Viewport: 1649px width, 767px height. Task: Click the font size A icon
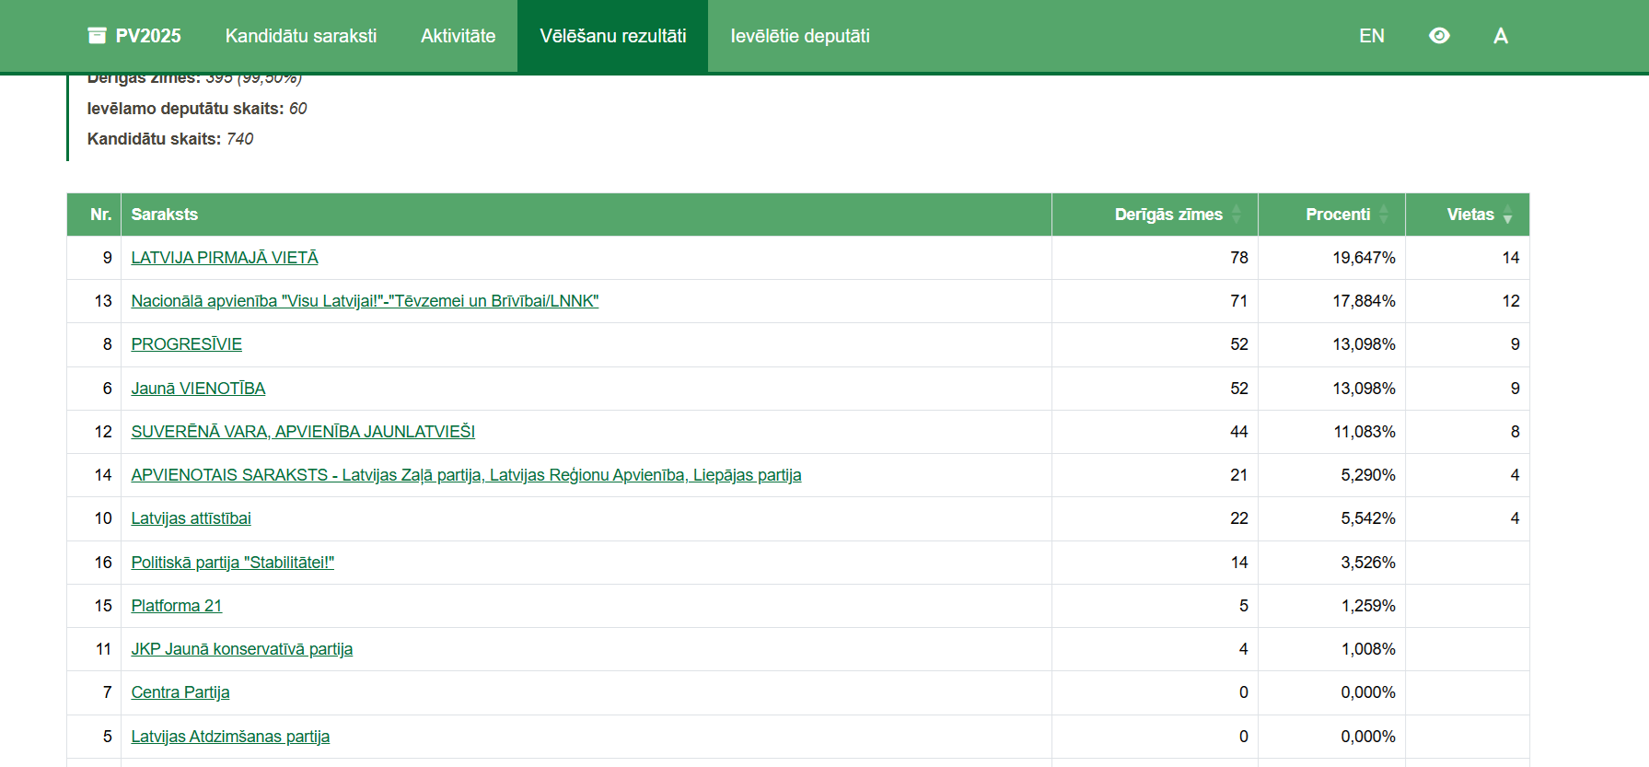coord(1500,36)
